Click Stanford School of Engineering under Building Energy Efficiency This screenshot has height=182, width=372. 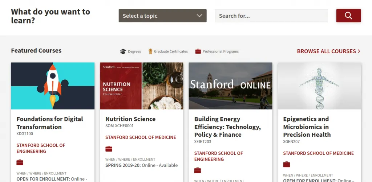click(x=218, y=156)
